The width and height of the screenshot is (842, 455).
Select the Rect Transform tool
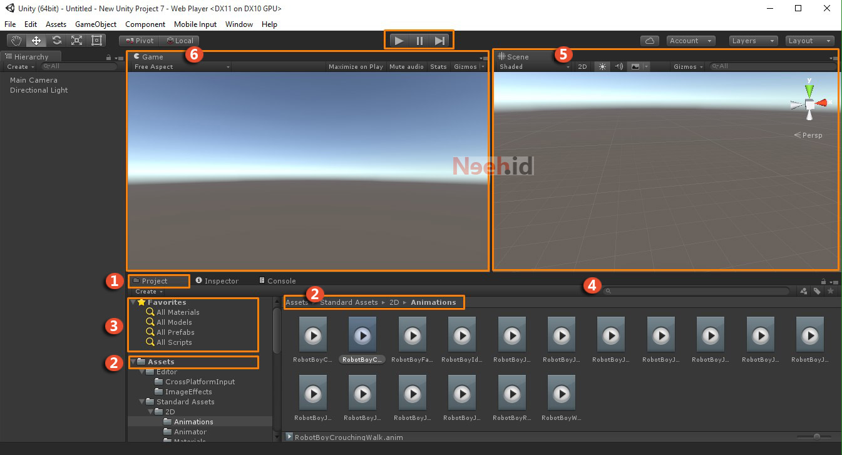coord(96,40)
